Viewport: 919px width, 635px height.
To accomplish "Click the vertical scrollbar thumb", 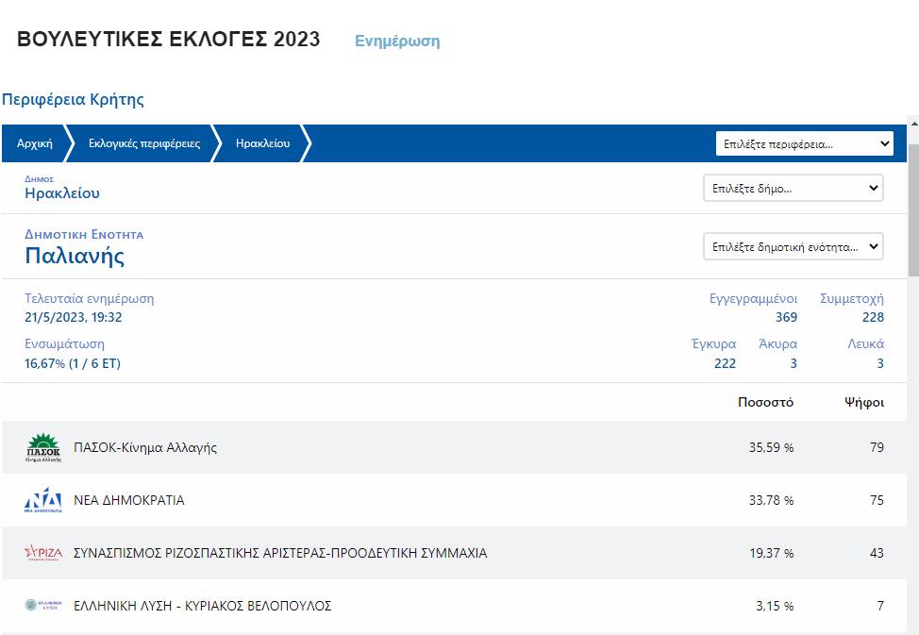I will point(913,209).
